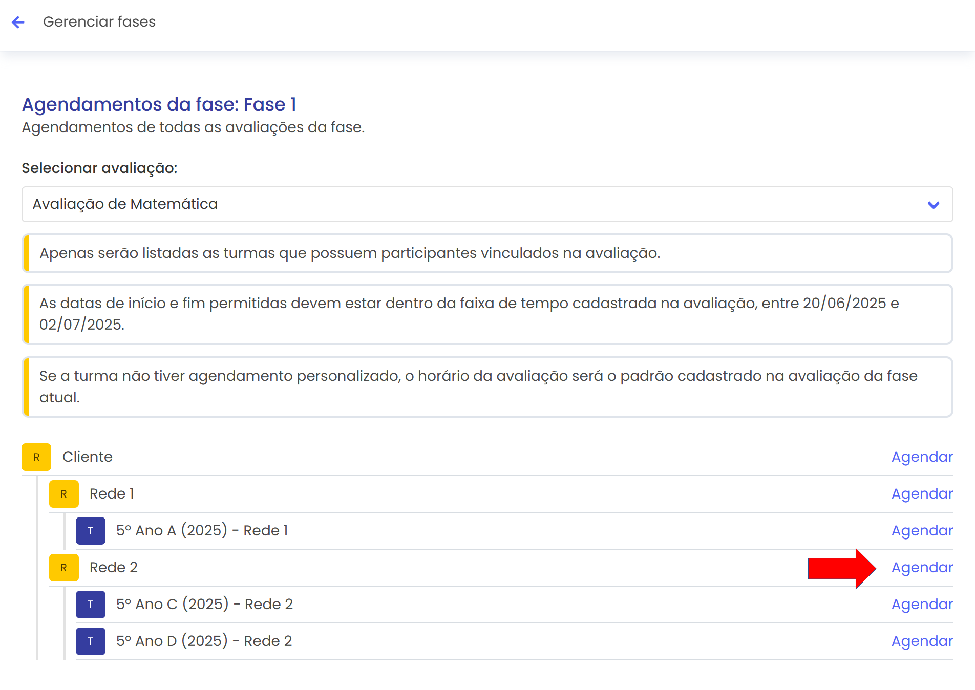The image size is (975, 690).
Task: Click Agendar for Rede 1 row
Action: click(x=922, y=494)
